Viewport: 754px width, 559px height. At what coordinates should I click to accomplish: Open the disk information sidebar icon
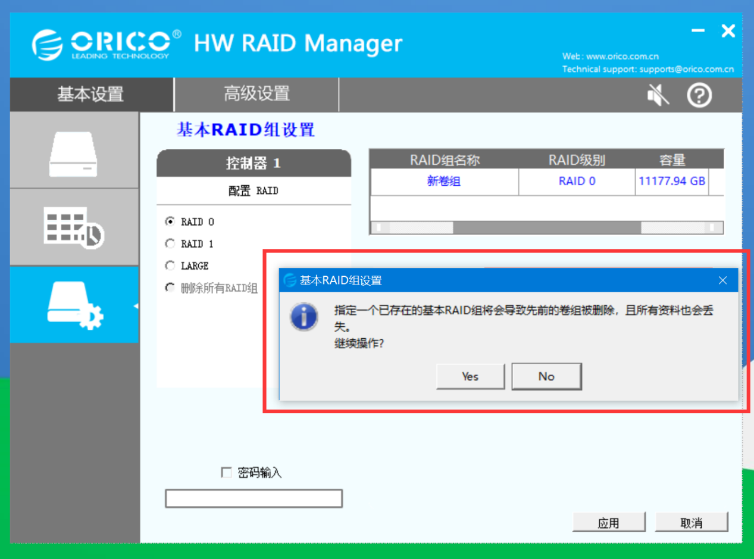74,154
